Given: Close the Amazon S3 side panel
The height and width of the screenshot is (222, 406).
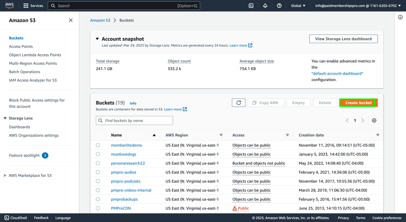Looking at the screenshot, I should [x=71, y=20].
